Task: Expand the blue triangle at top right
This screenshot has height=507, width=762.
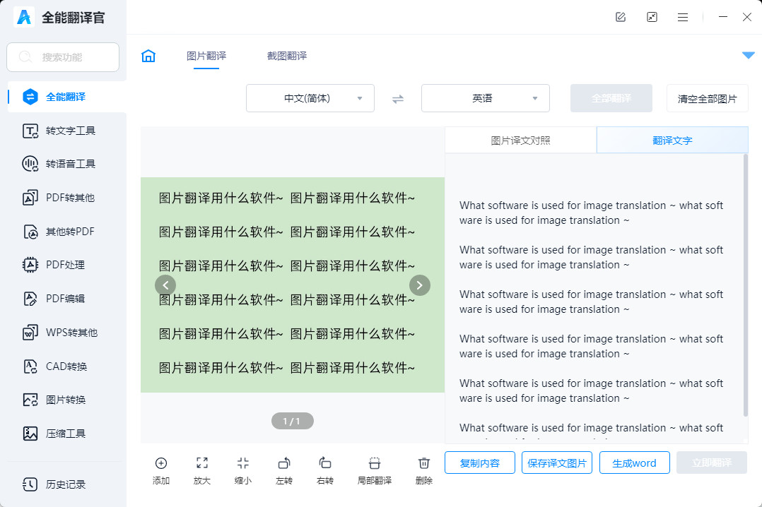Action: pos(749,55)
